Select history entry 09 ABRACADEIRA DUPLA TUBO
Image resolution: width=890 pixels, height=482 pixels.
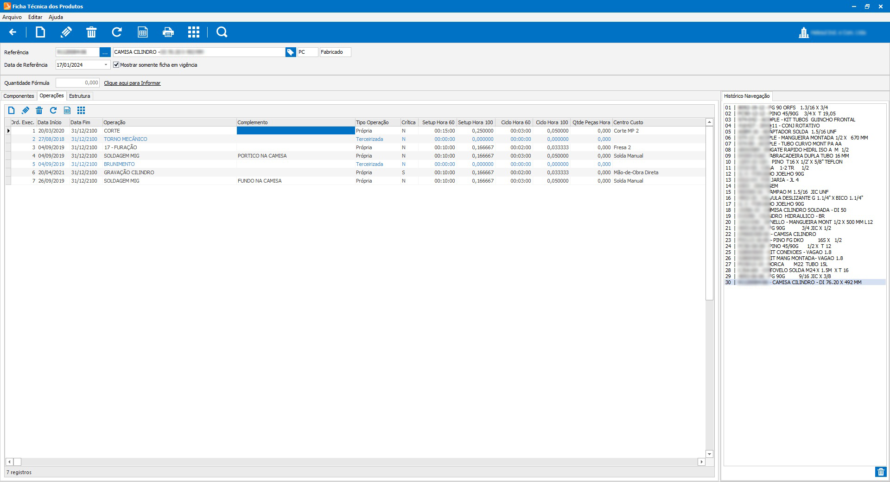805,156
